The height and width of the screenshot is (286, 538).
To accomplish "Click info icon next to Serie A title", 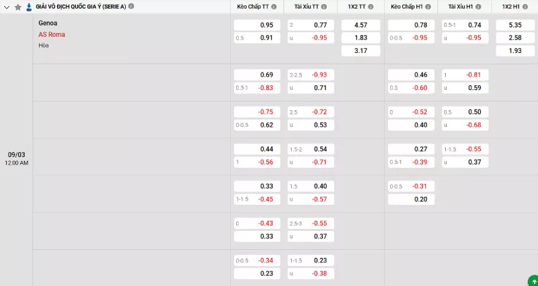I will pyautogui.click(x=130, y=6).
